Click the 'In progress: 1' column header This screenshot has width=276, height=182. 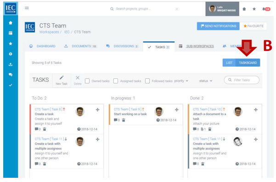coord(123,98)
